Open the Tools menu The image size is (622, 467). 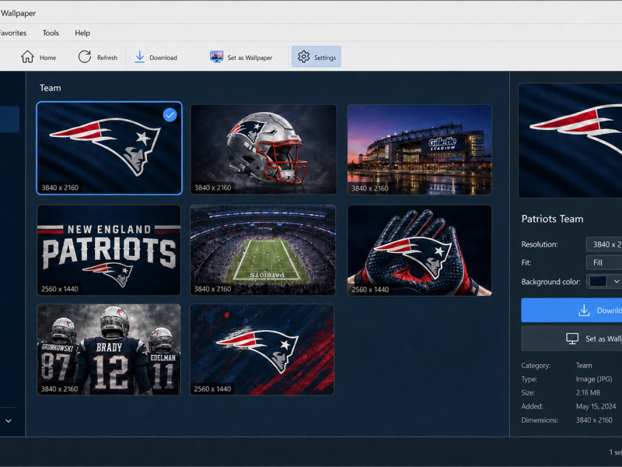(51, 33)
